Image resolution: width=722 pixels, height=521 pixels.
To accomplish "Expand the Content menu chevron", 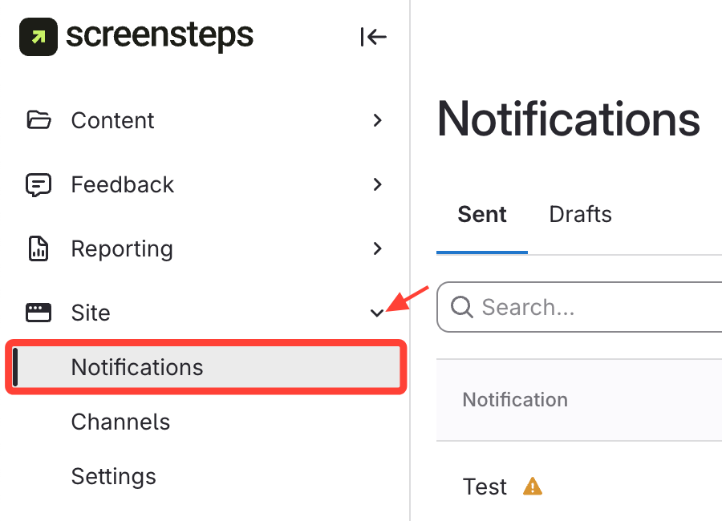I will [x=377, y=120].
